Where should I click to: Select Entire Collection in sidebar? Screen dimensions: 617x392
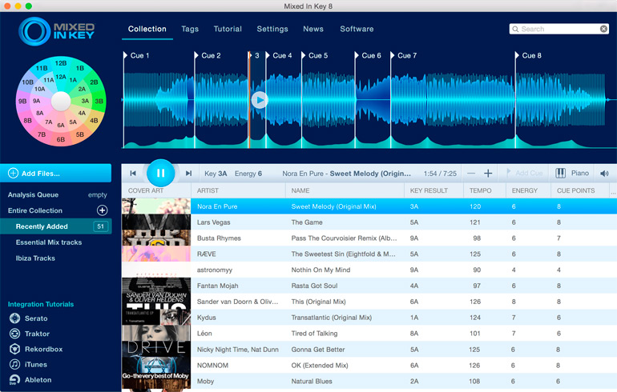pos(35,210)
